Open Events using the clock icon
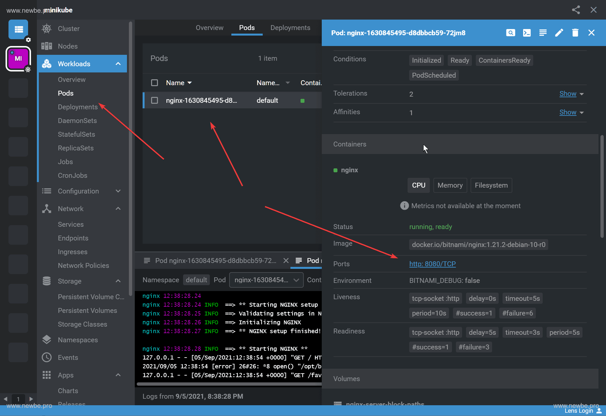 pos(47,357)
